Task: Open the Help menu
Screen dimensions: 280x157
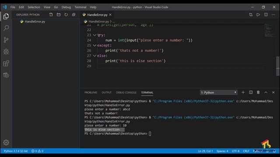Action: [x=93, y=7]
